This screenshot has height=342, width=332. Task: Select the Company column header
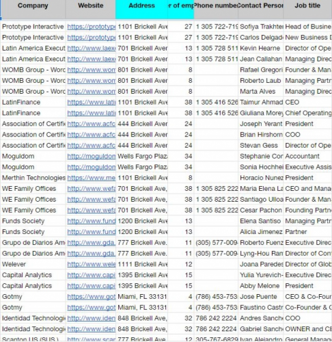(33, 9)
